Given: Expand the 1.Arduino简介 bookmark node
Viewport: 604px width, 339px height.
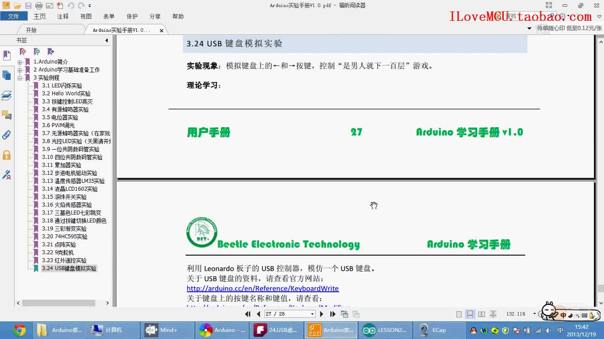Looking at the screenshot, I should point(20,62).
